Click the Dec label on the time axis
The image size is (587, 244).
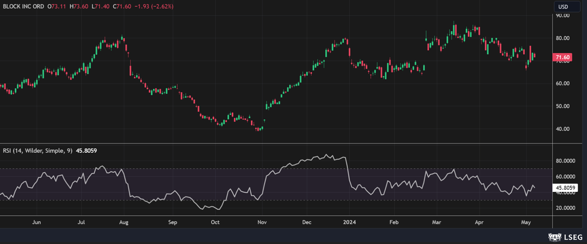tap(307, 222)
